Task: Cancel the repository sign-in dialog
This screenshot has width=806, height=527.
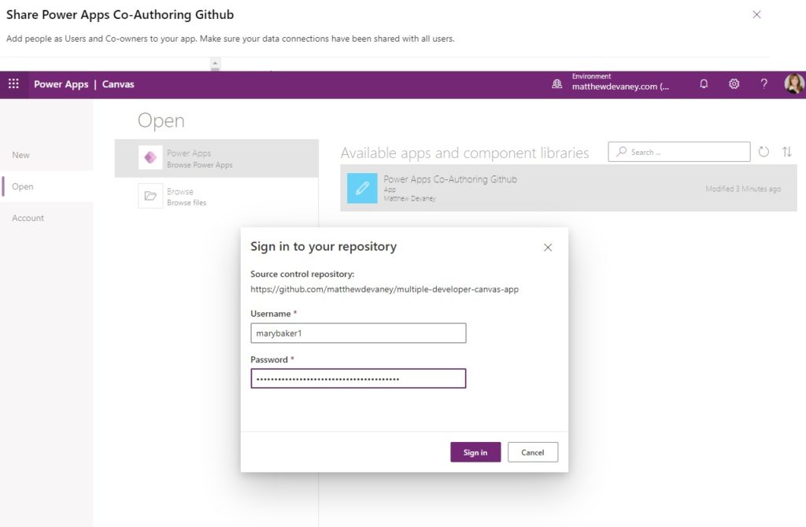Action: pos(533,452)
